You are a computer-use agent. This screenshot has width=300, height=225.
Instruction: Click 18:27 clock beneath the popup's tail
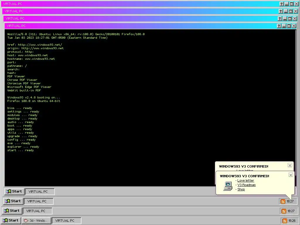[290, 202]
